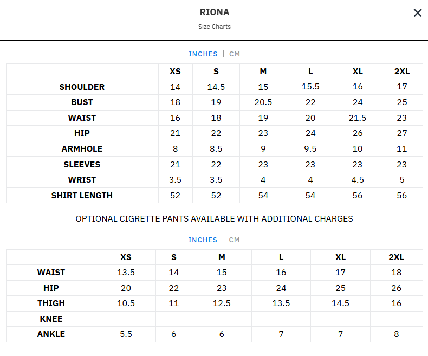Select INCHES above the pants measurements table
Viewport: 428px width, 356px height.
click(203, 240)
